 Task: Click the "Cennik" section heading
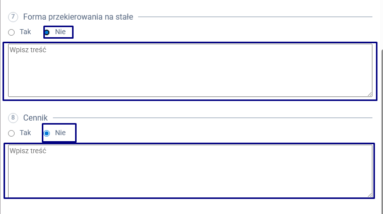[35, 118]
